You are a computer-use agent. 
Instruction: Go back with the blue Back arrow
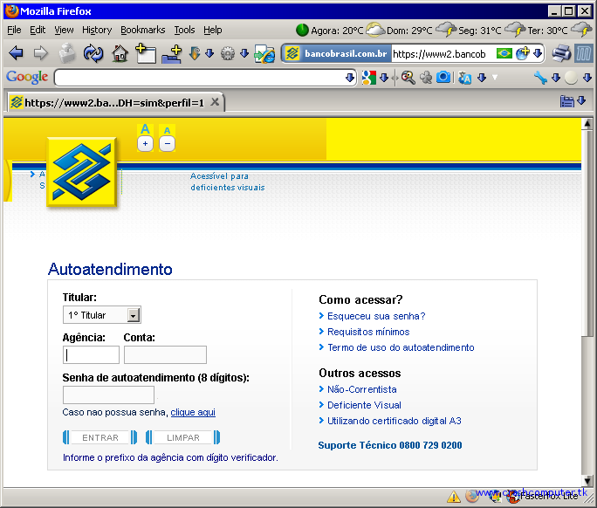point(16,53)
